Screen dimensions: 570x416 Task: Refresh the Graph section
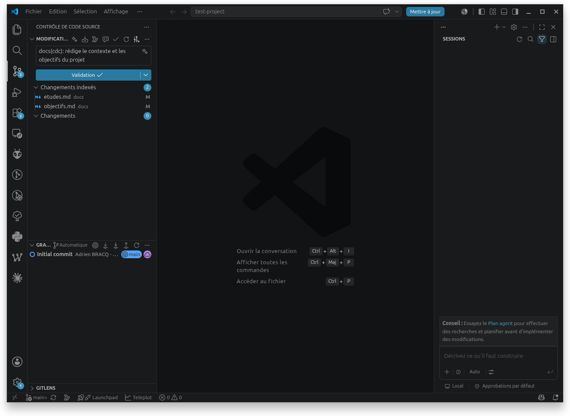click(x=137, y=245)
